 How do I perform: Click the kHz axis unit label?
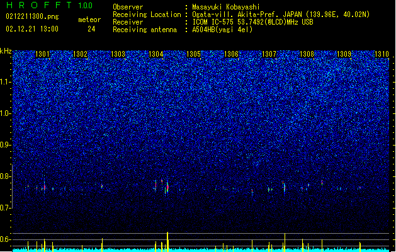6,51
